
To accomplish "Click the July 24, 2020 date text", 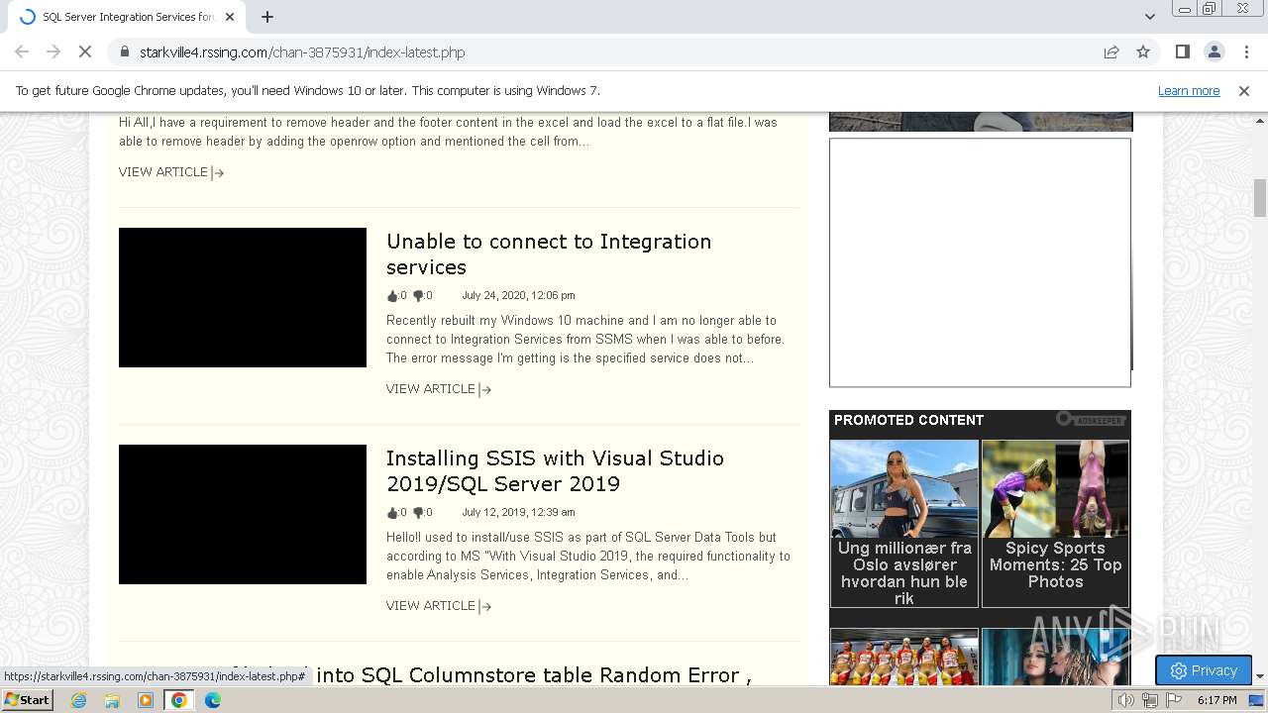I will pyautogui.click(x=518, y=295).
